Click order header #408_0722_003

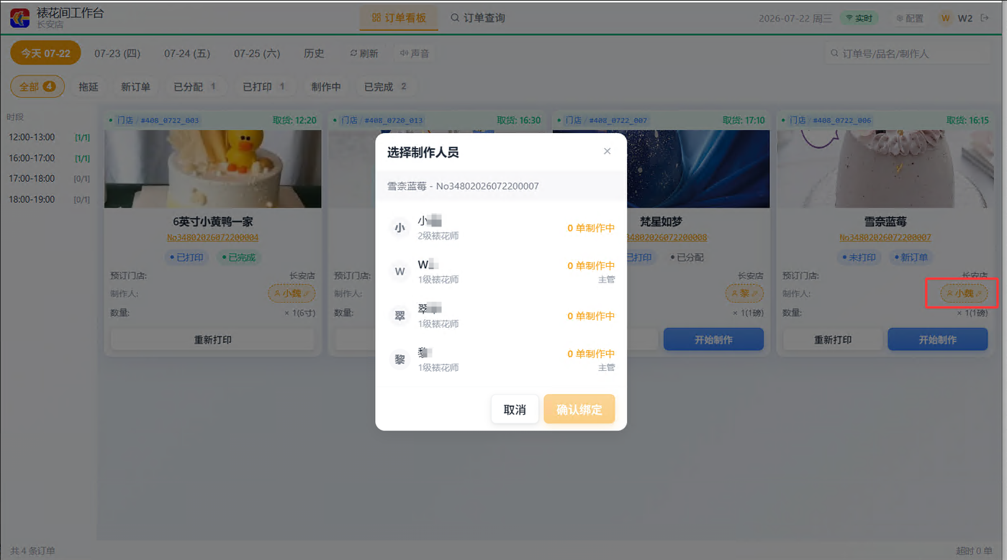coord(170,120)
